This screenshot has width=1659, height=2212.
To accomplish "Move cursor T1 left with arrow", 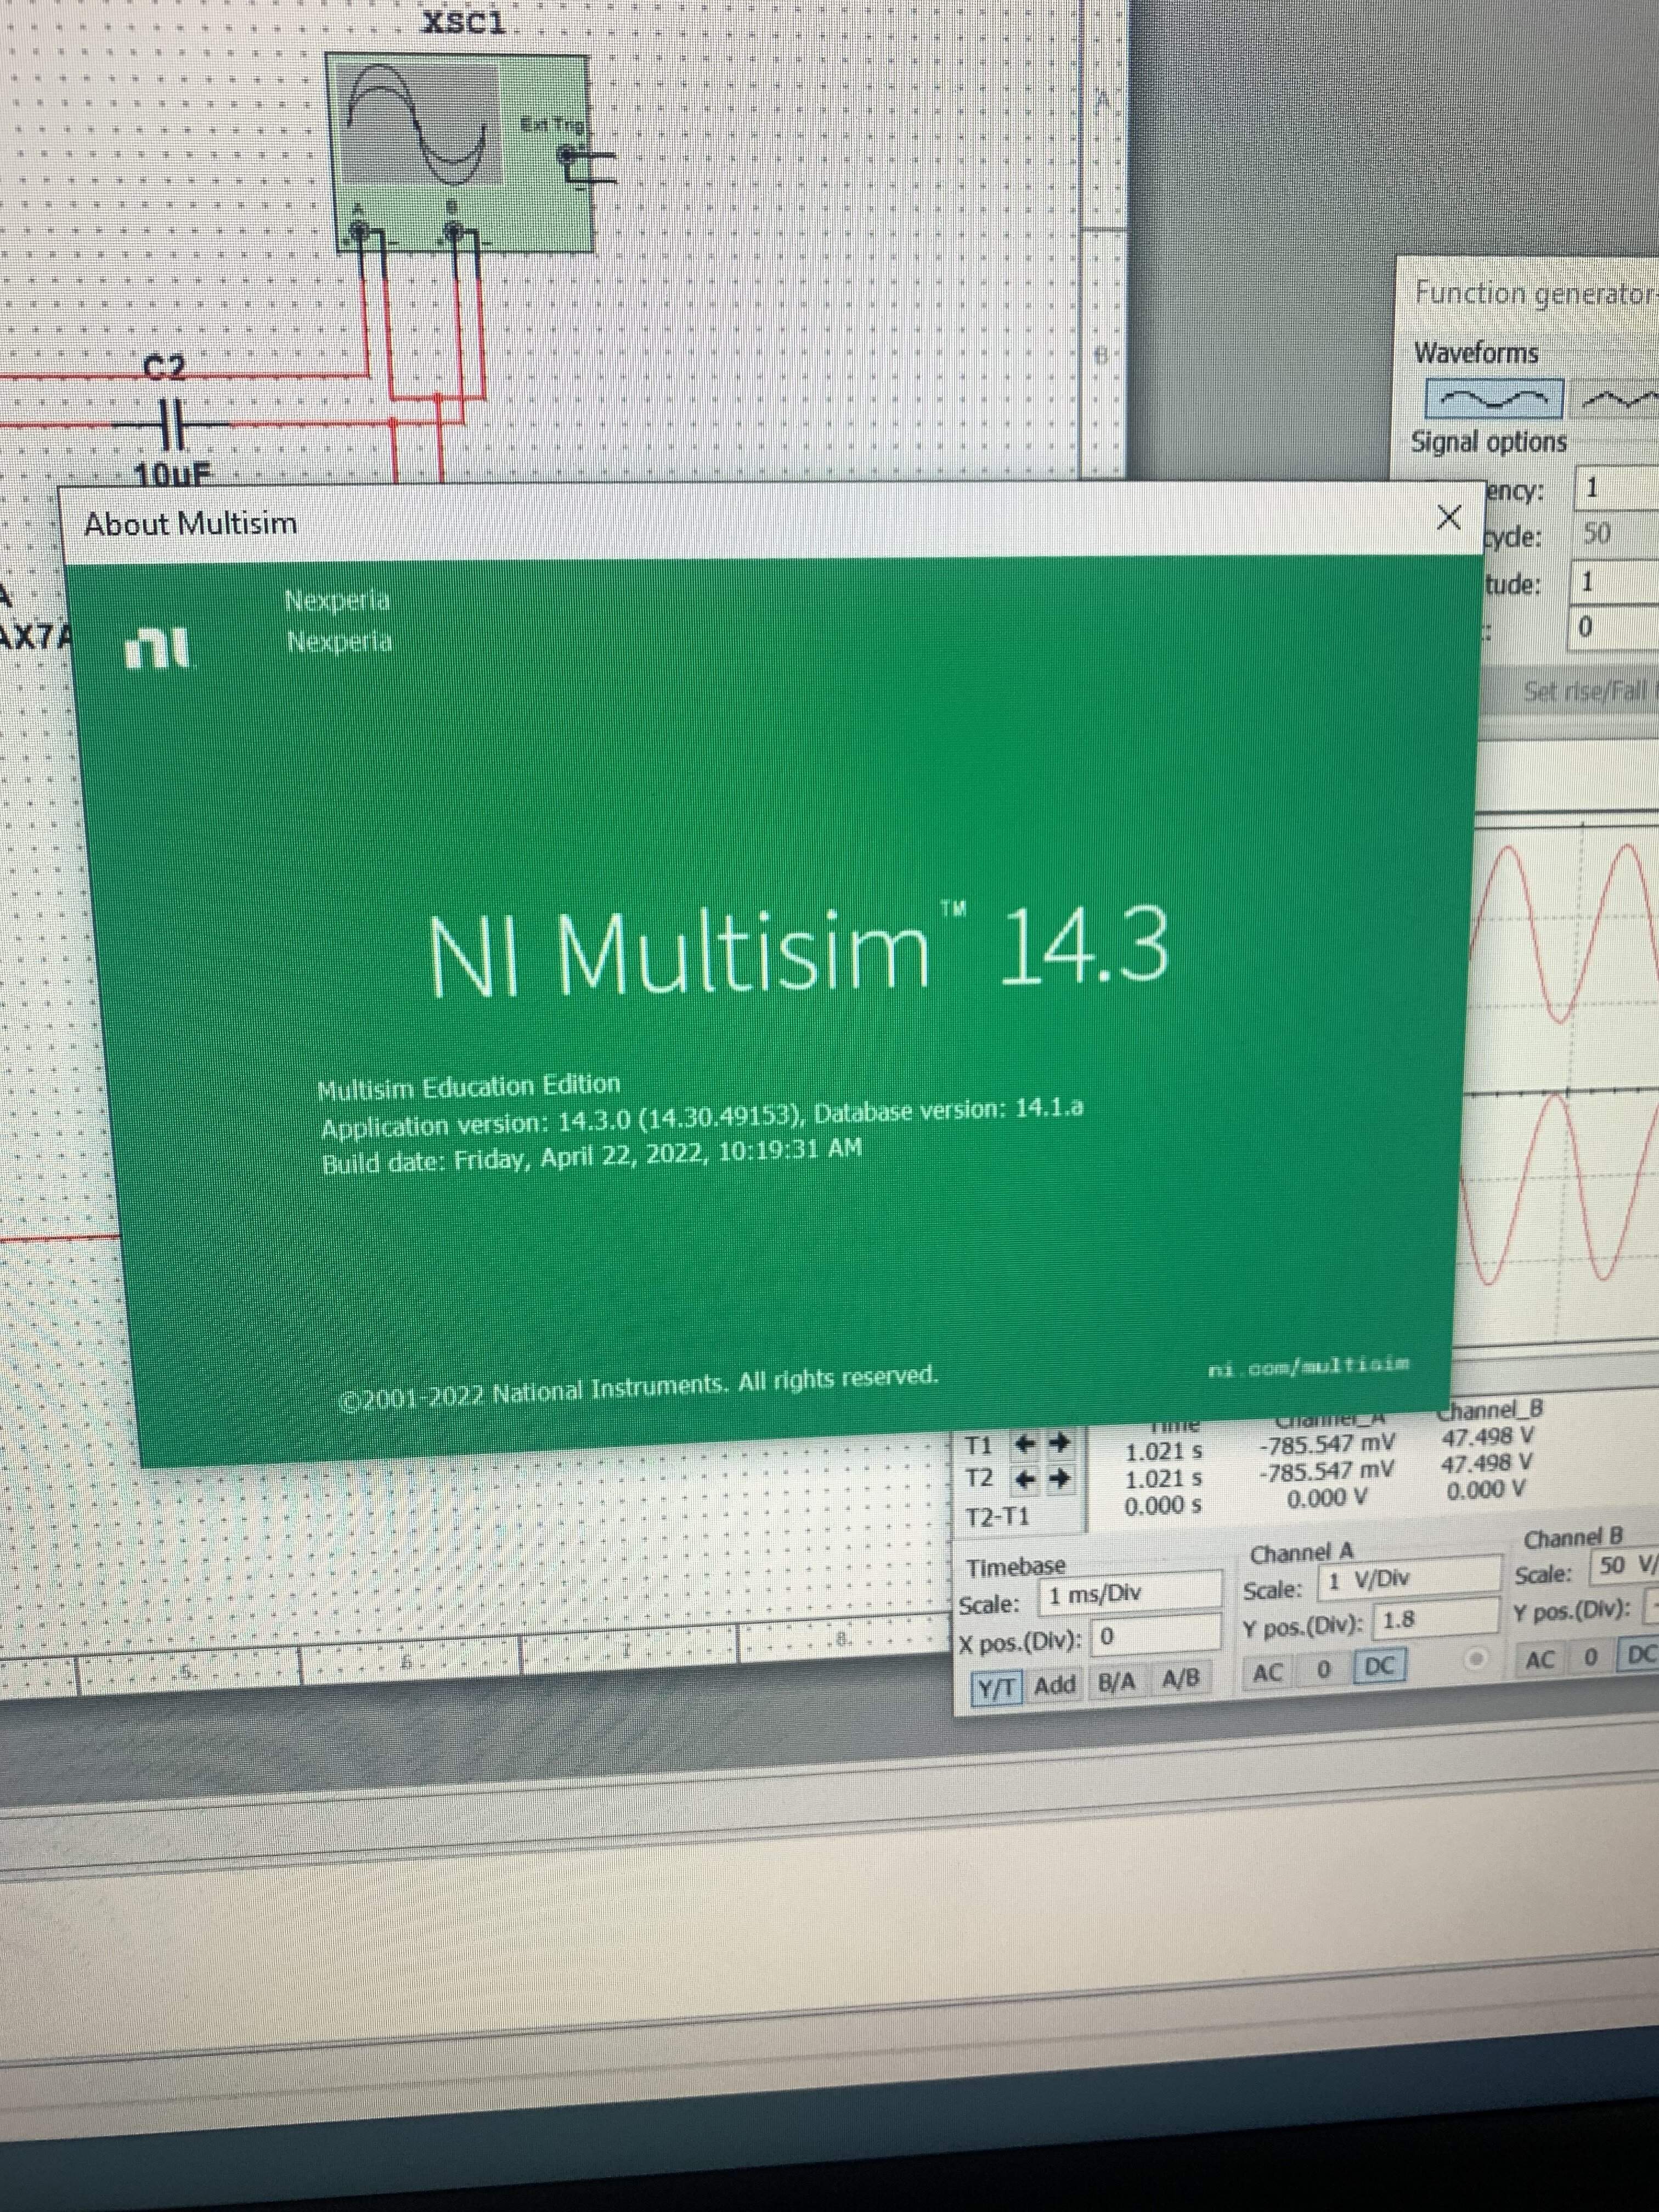I will pos(1025,1444).
